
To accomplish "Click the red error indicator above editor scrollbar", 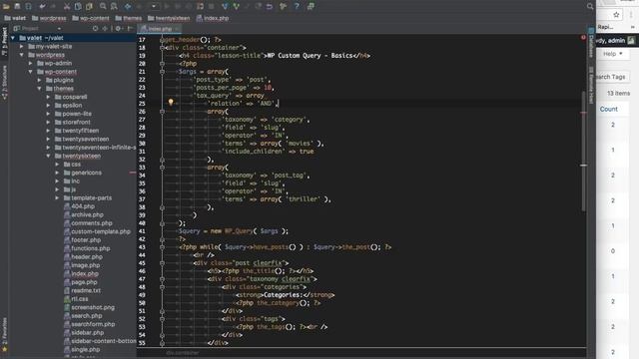I will point(583,38).
